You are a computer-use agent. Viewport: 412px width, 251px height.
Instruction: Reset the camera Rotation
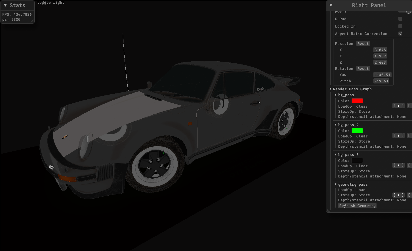[x=363, y=68]
